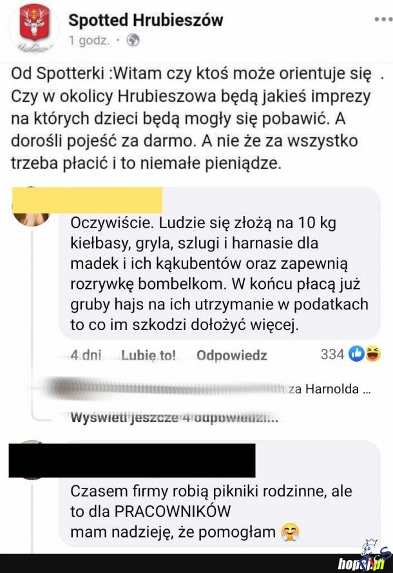393x573 pixels.
Task: Click the hugging face emoji in the comment
Action: click(x=290, y=532)
